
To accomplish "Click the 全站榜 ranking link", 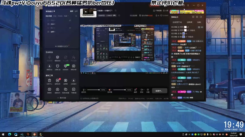I will click(134, 16).
